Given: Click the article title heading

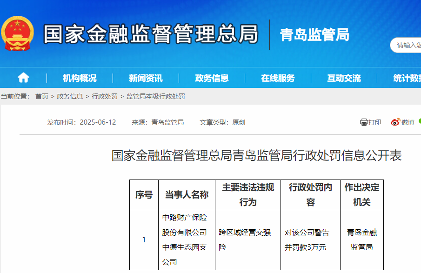Looking at the screenshot, I should [x=256, y=156].
